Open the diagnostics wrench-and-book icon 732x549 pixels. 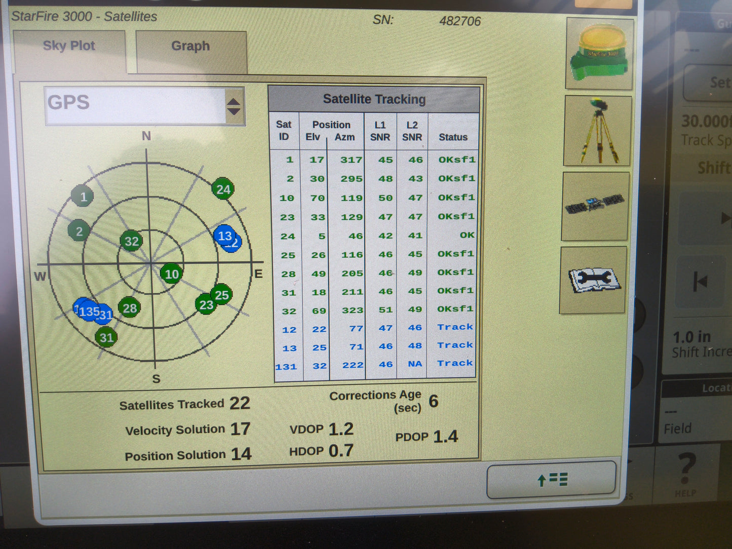[x=594, y=280]
